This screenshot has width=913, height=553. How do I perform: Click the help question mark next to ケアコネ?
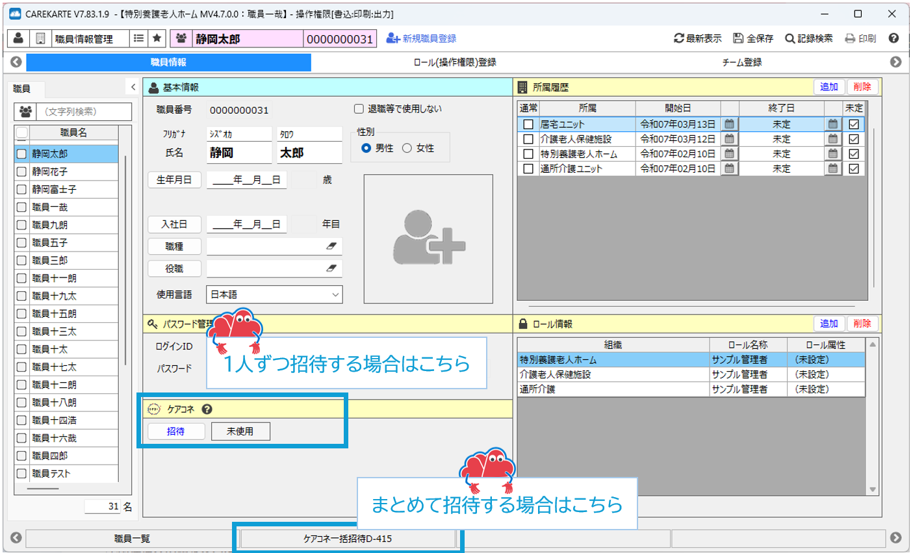[x=207, y=409]
